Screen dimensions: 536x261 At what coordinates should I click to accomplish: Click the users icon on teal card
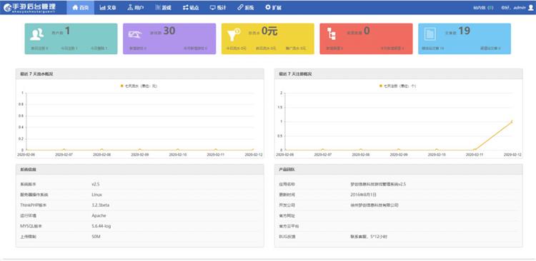36,34
